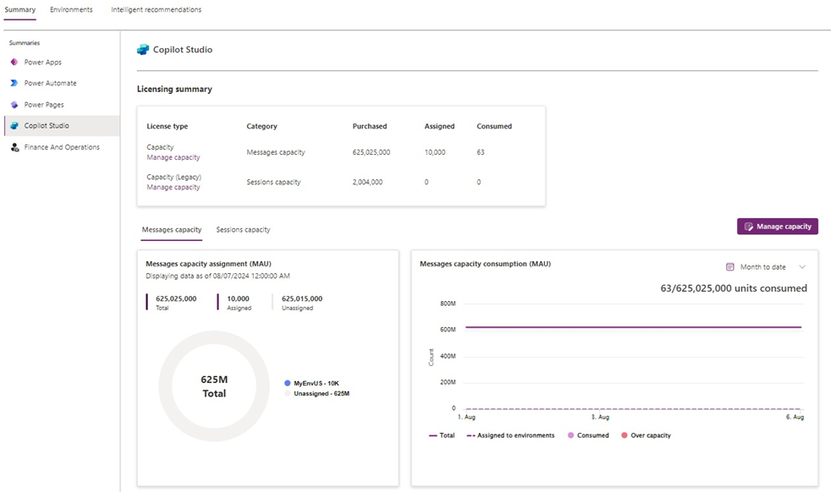Image resolution: width=831 pixels, height=492 pixels.
Task: Switch to the Sessions capacity tab
Action: [243, 230]
